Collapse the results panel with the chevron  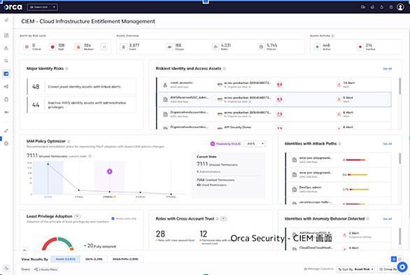[24, 251]
